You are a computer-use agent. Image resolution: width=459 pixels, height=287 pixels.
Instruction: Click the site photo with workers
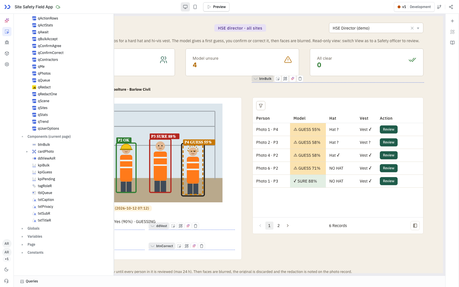coord(168,153)
